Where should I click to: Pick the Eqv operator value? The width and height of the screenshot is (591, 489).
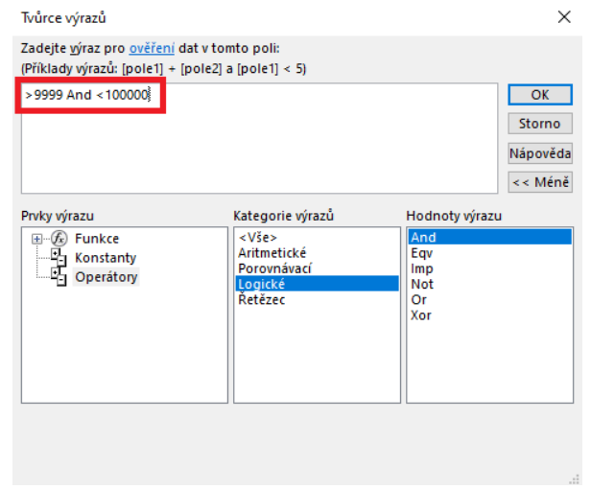point(421,253)
